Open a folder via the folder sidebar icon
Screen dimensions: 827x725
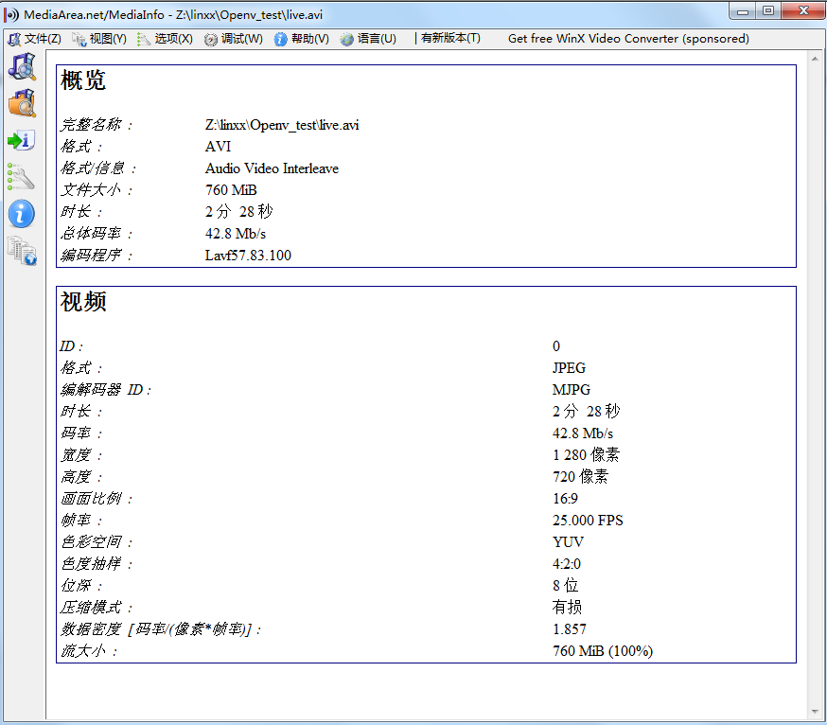23,103
